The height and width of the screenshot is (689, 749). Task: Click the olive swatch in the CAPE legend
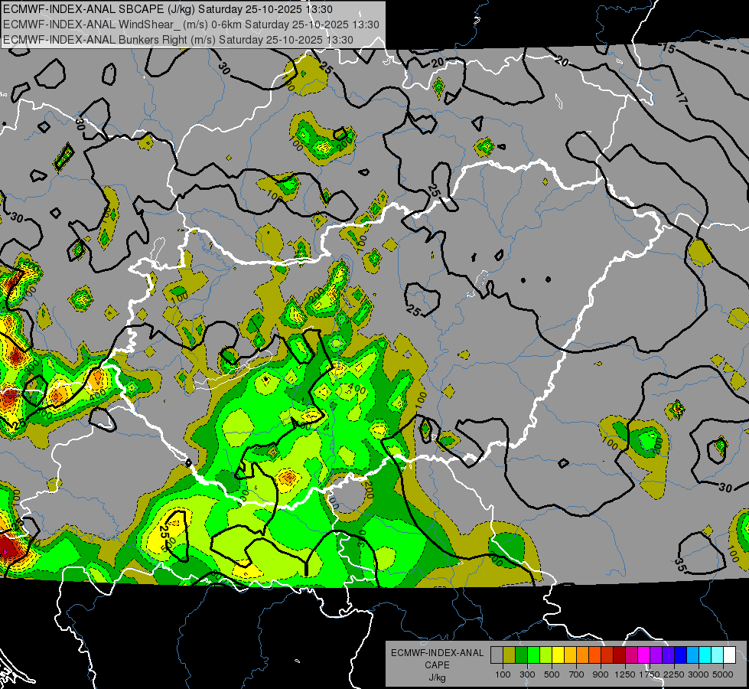[509, 655]
